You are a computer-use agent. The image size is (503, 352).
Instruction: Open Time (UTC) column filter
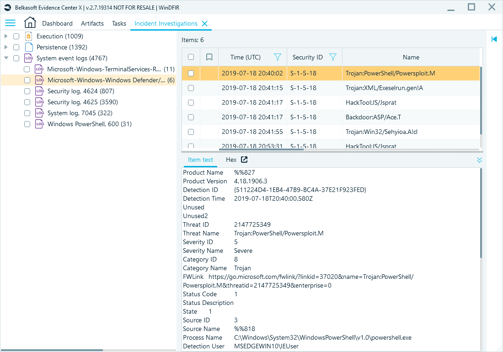pyautogui.click(x=278, y=57)
